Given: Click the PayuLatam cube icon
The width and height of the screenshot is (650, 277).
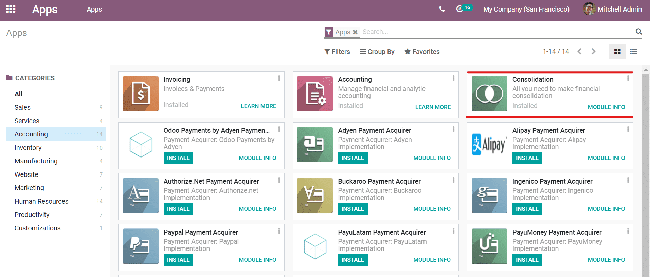Looking at the screenshot, I should click(315, 246).
